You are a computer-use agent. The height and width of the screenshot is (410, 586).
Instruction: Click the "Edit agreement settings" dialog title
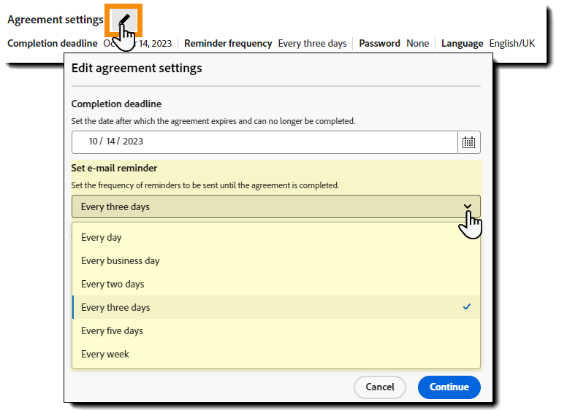pyautogui.click(x=137, y=69)
